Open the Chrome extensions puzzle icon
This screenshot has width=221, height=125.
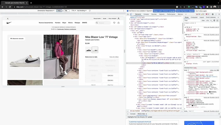[207, 7]
